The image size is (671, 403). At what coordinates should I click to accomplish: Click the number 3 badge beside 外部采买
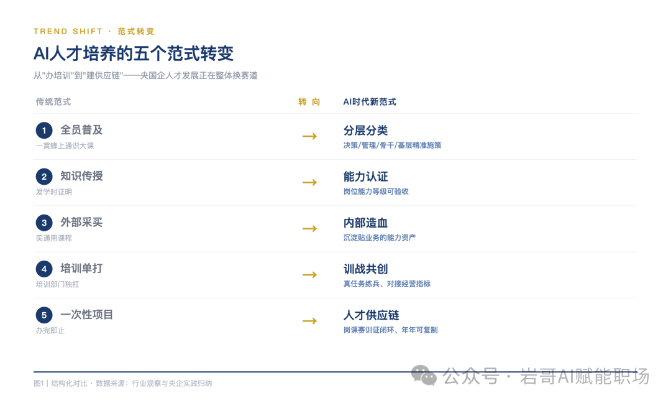click(x=44, y=223)
